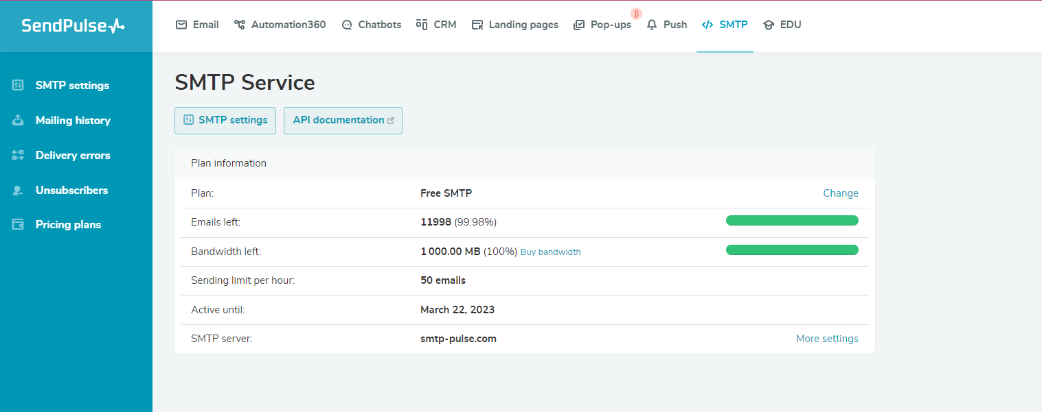Image resolution: width=1042 pixels, height=412 pixels.
Task: Click the March 22, 2023 date
Action: (457, 310)
